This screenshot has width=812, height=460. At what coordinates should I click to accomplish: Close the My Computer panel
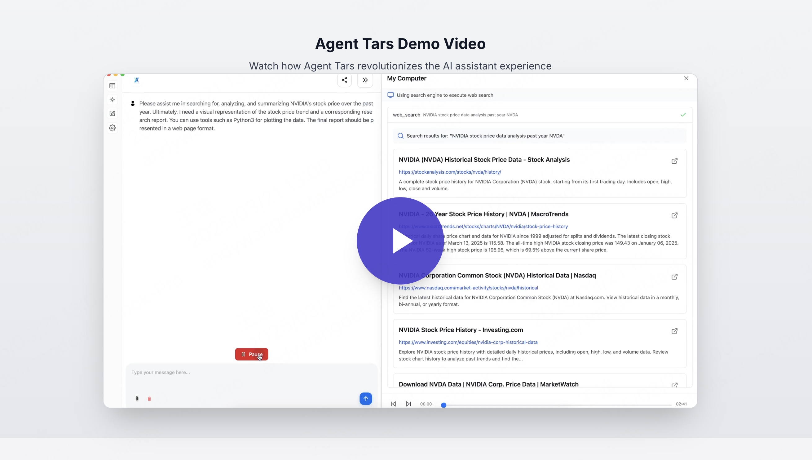coord(686,78)
